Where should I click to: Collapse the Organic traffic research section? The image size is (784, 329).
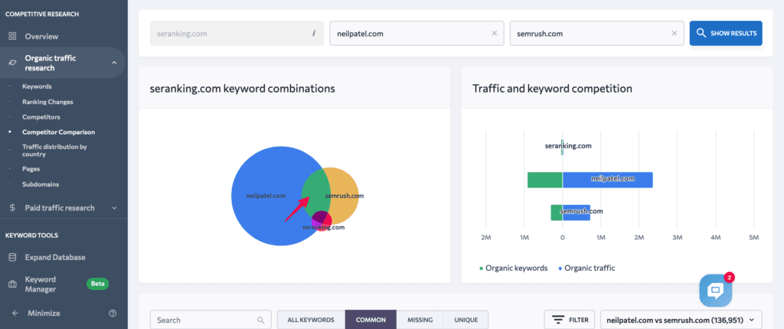point(114,63)
